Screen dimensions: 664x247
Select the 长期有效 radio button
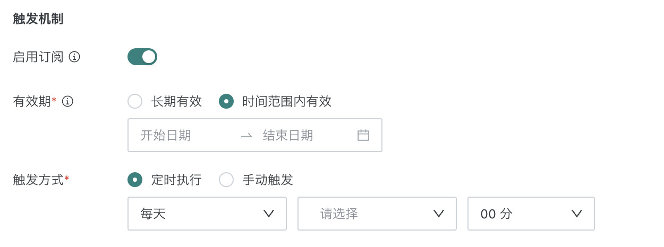pyautogui.click(x=135, y=101)
